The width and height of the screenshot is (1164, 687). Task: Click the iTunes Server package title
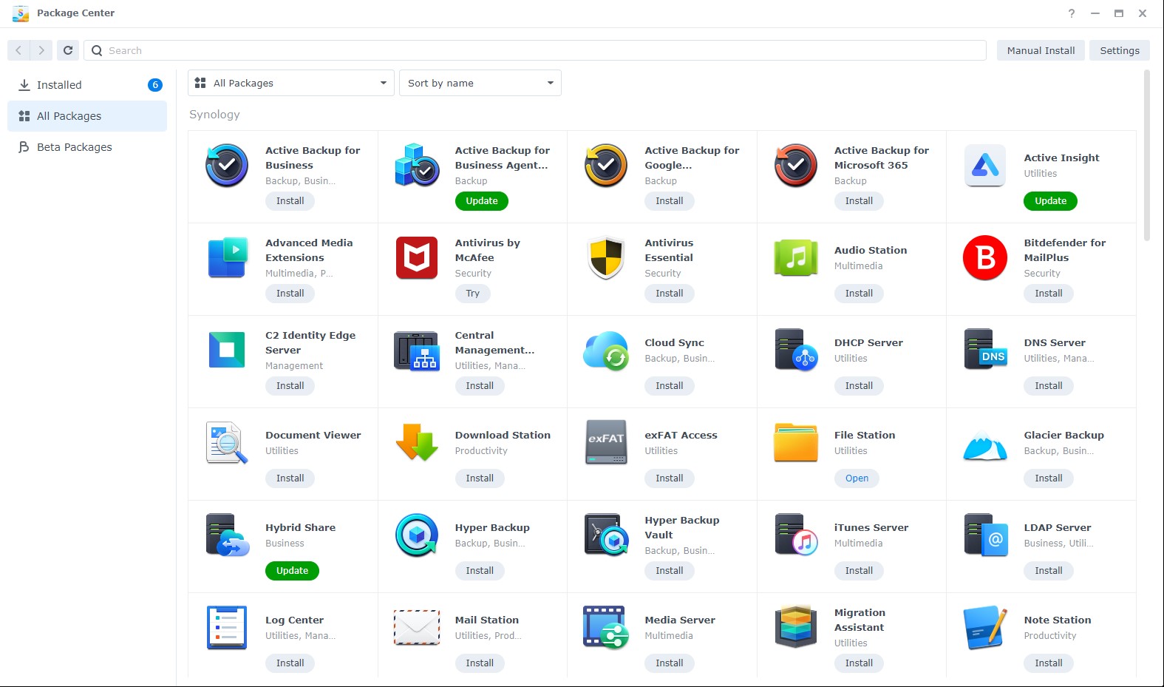pos(871,527)
